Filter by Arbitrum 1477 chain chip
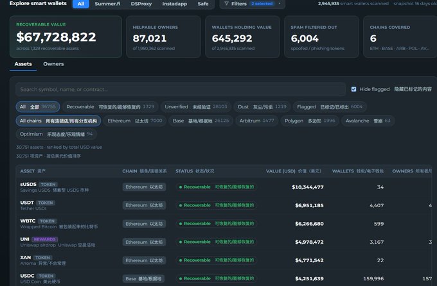 point(256,121)
